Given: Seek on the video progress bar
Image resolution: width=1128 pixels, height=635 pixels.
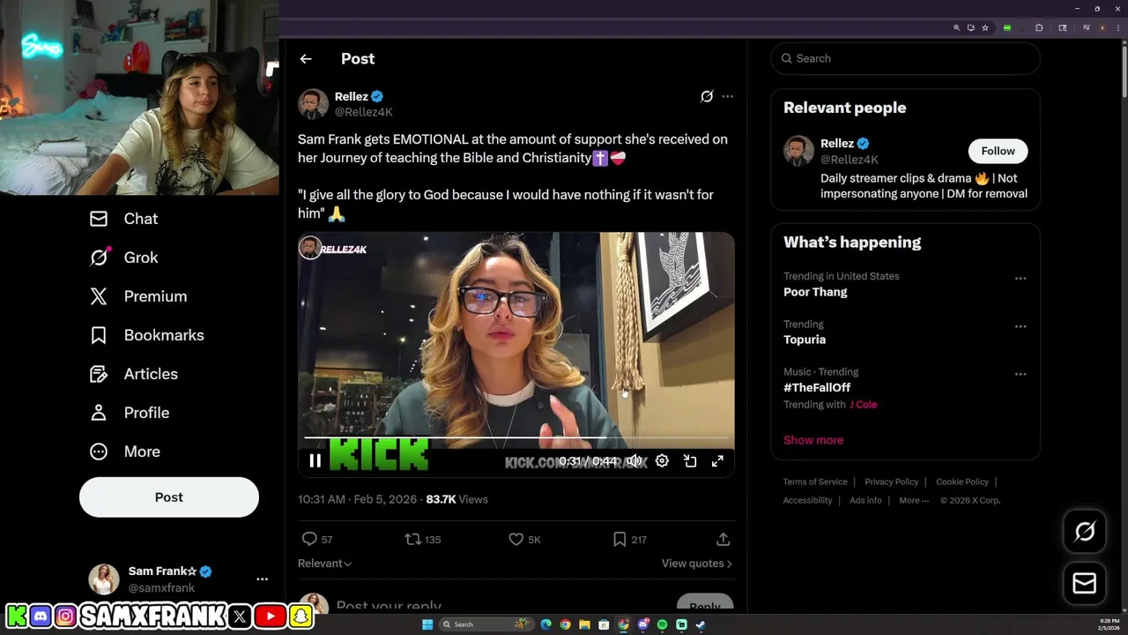Looking at the screenshot, I should [518, 437].
